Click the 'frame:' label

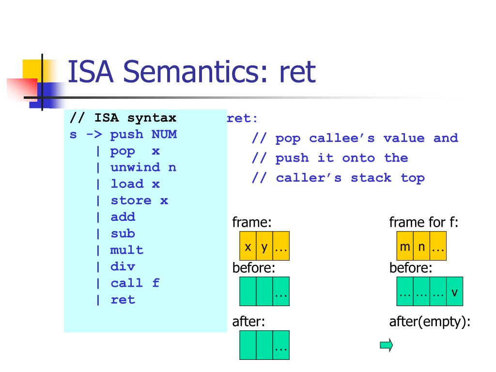252,222
